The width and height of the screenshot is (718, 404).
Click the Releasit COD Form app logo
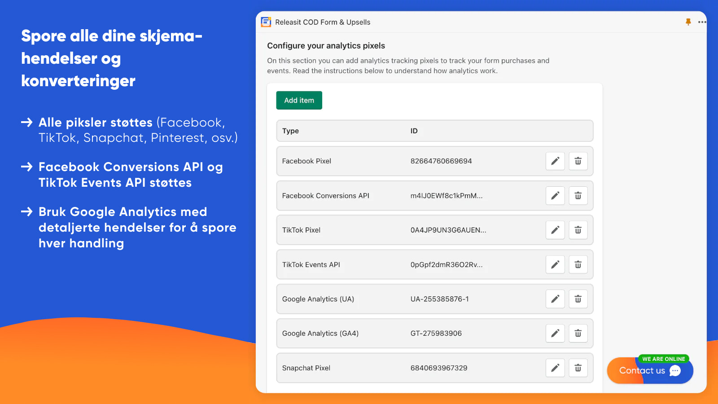(x=266, y=22)
